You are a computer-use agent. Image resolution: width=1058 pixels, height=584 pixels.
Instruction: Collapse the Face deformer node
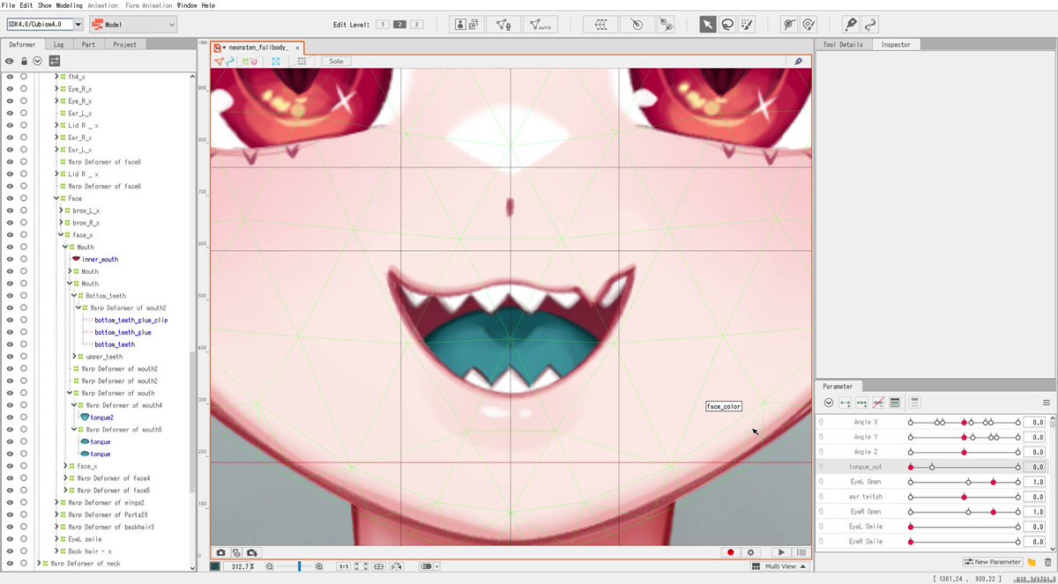(56, 199)
